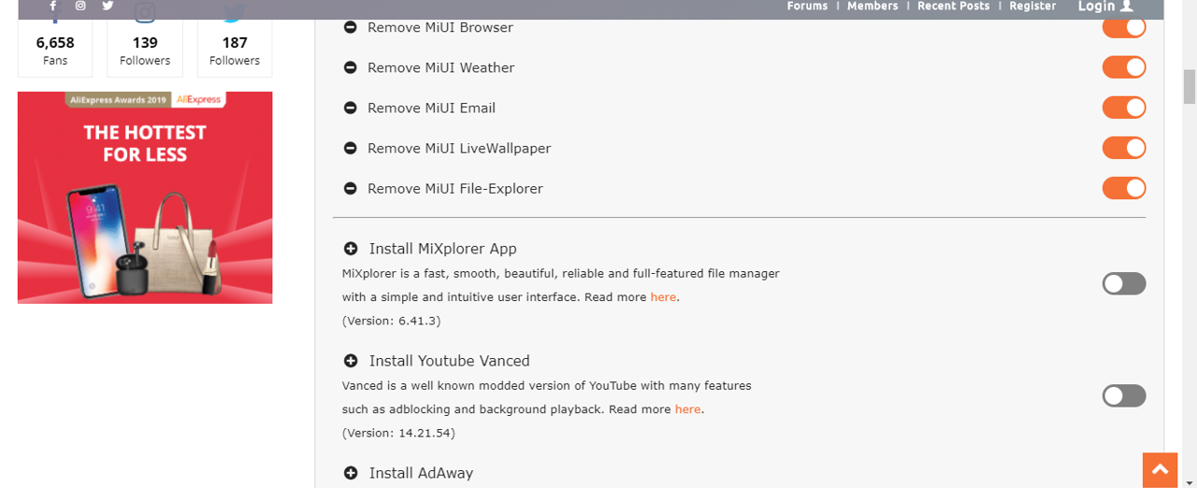The image size is (1197, 488).
Task: Click the Install AdAway heading
Action: 421,473
